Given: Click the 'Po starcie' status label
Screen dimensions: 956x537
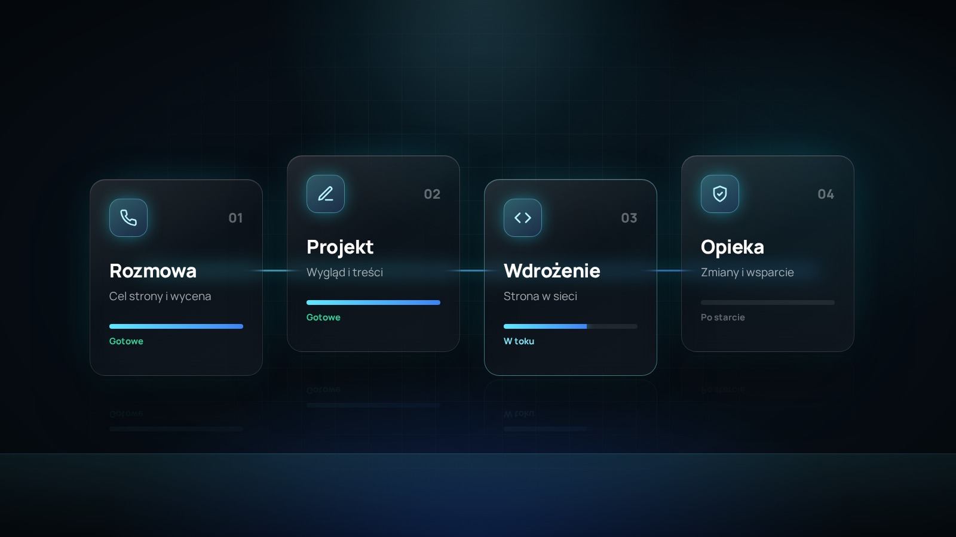Looking at the screenshot, I should 723,317.
